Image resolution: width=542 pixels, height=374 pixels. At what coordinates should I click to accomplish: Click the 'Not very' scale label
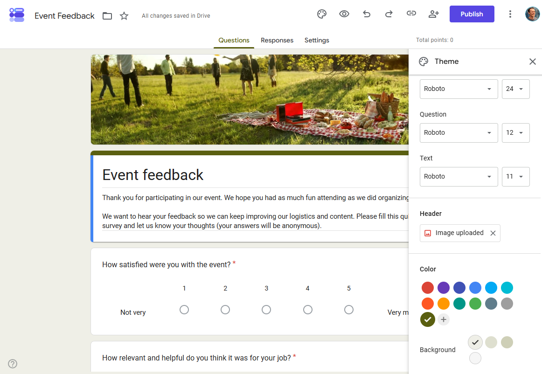pyautogui.click(x=133, y=312)
